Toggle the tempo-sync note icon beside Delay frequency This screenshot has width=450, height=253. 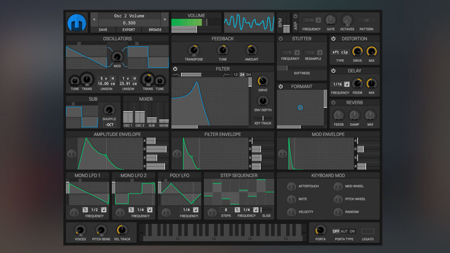click(x=347, y=84)
